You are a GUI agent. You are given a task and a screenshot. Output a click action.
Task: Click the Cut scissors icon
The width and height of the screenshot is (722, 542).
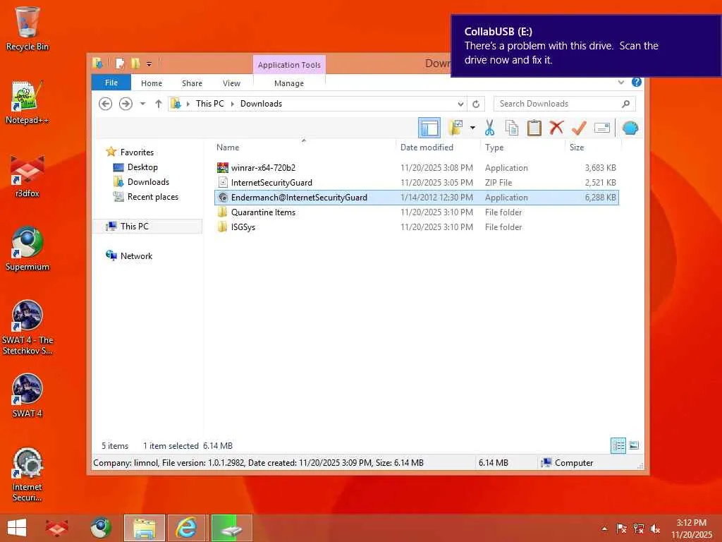point(489,128)
